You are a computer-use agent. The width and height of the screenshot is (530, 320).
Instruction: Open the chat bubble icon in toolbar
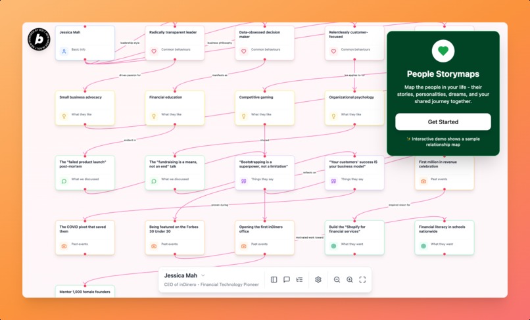coord(287,279)
